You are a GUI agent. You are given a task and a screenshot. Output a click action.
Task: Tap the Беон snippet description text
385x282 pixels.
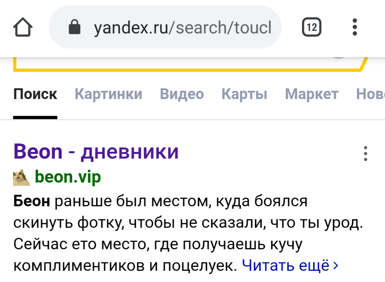coord(188,233)
